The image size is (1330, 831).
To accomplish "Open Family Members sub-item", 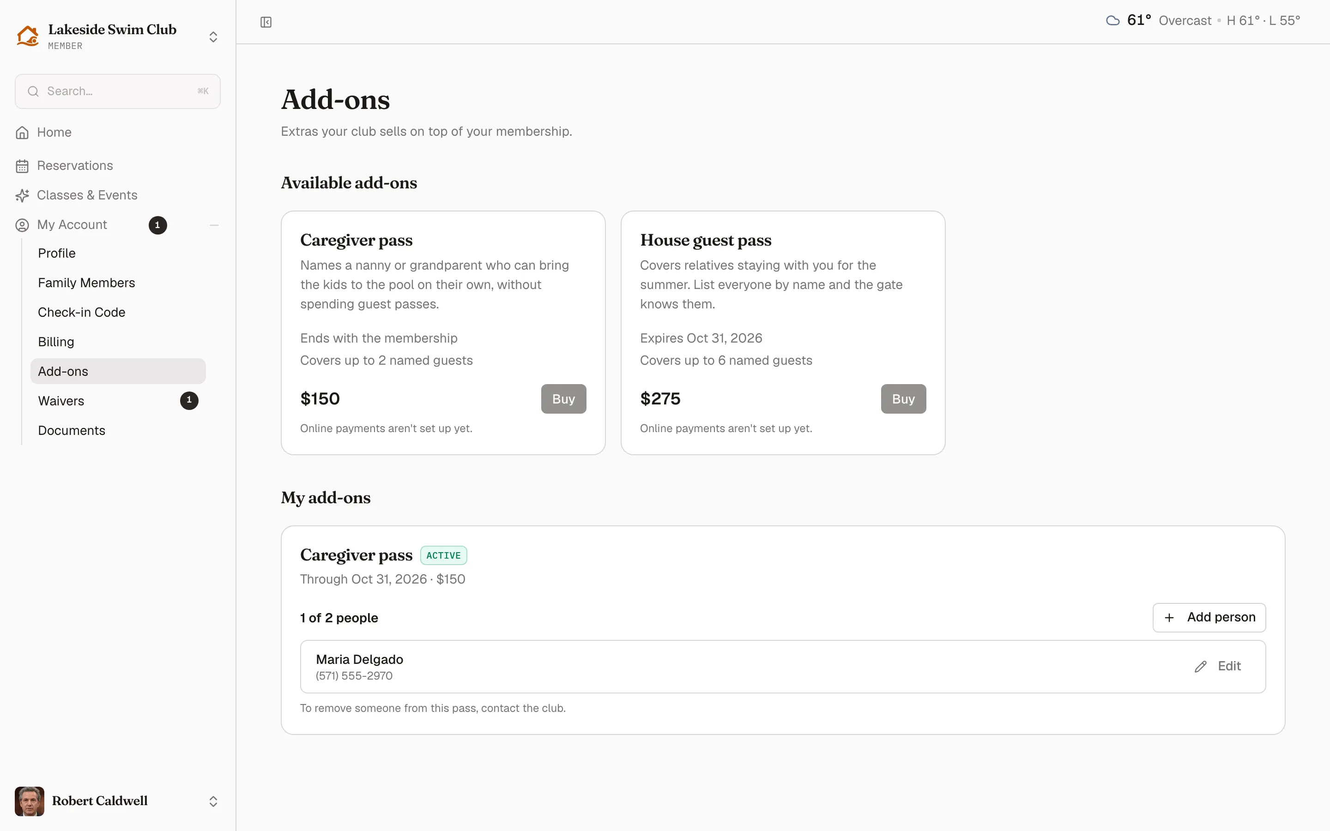I will coord(86,283).
